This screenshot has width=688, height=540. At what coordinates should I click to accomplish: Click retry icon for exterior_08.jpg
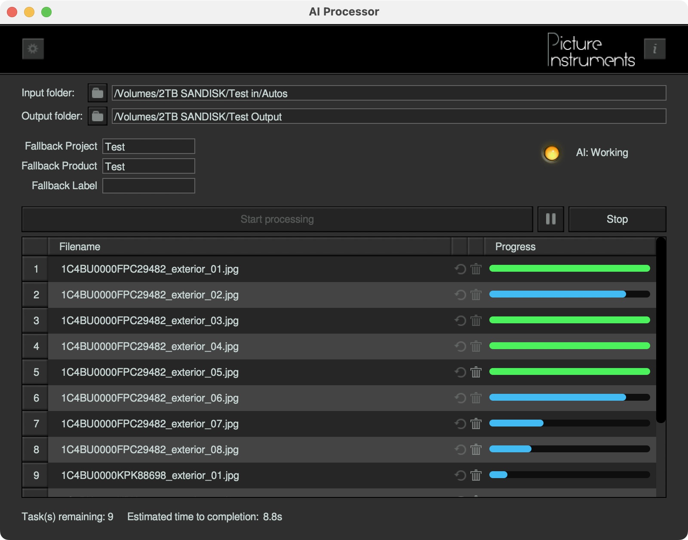[x=460, y=450]
